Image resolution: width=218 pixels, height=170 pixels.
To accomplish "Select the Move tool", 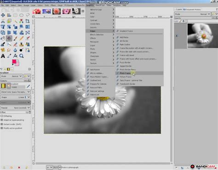I will click(3, 15).
